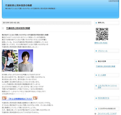Open the photo of girl with twin tails
Image resolution: width=121 pixels, height=115 pixels.
(x=10, y=61)
